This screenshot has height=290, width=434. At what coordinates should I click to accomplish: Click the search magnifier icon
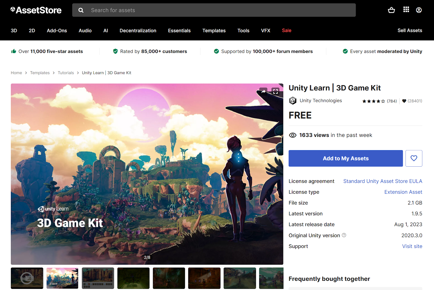pos(81,10)
